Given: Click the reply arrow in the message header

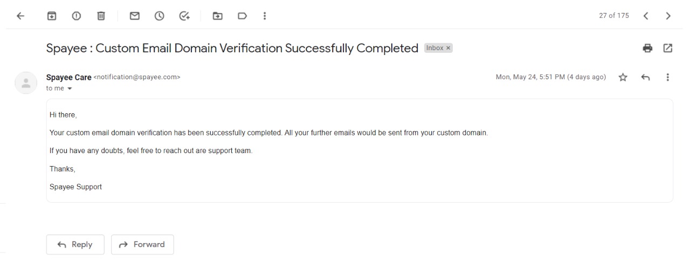Looking at the screenshot, I should 645,78.
